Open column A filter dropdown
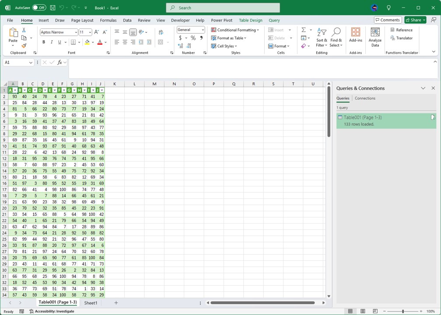 click(15, 90)
